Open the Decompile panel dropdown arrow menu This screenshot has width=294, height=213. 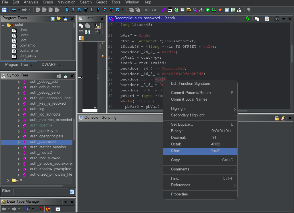(283, 19)
